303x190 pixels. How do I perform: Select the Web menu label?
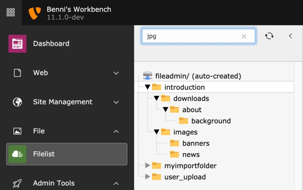click(x=40, y=73)
